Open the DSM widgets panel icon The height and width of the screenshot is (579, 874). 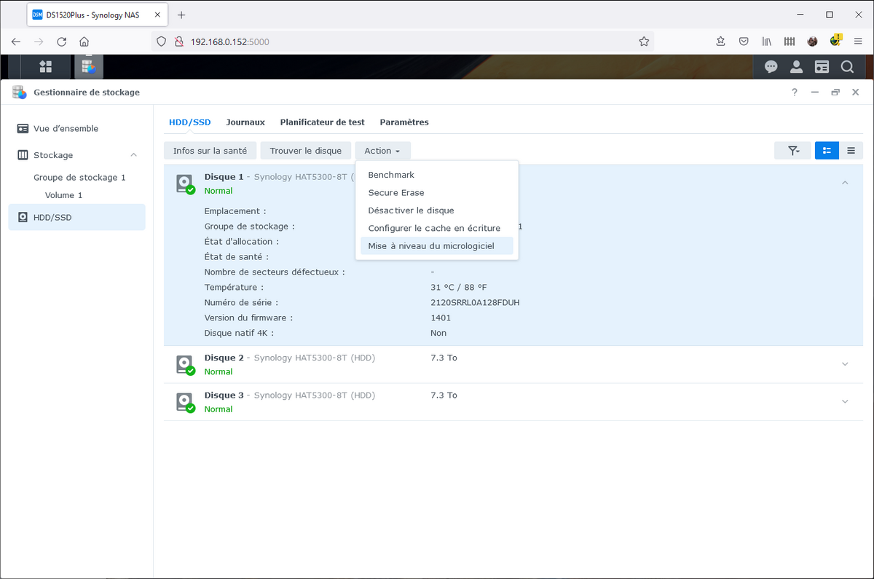(x=822, y=67)
